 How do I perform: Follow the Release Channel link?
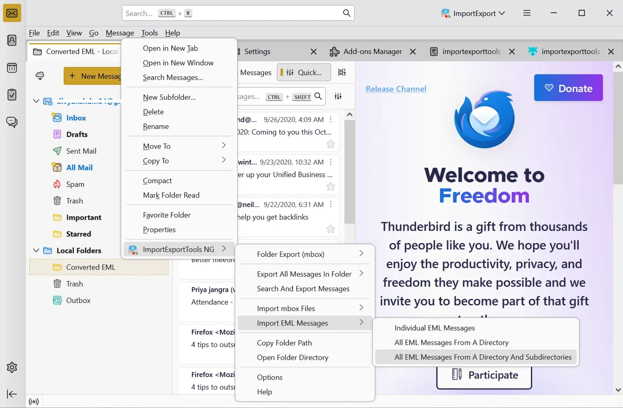point(396,89)
